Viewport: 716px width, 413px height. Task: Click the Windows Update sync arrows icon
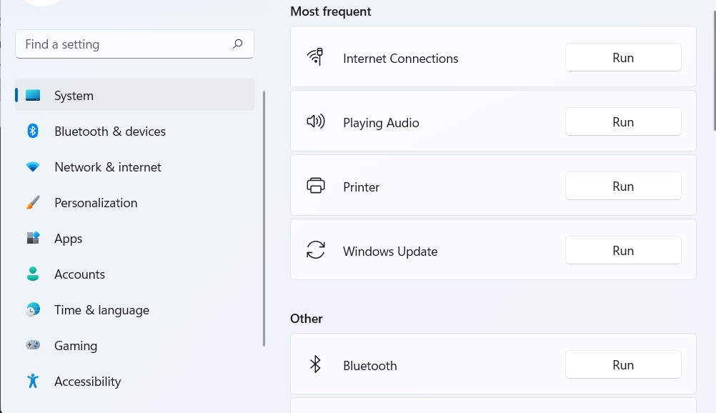coord(315,250)
